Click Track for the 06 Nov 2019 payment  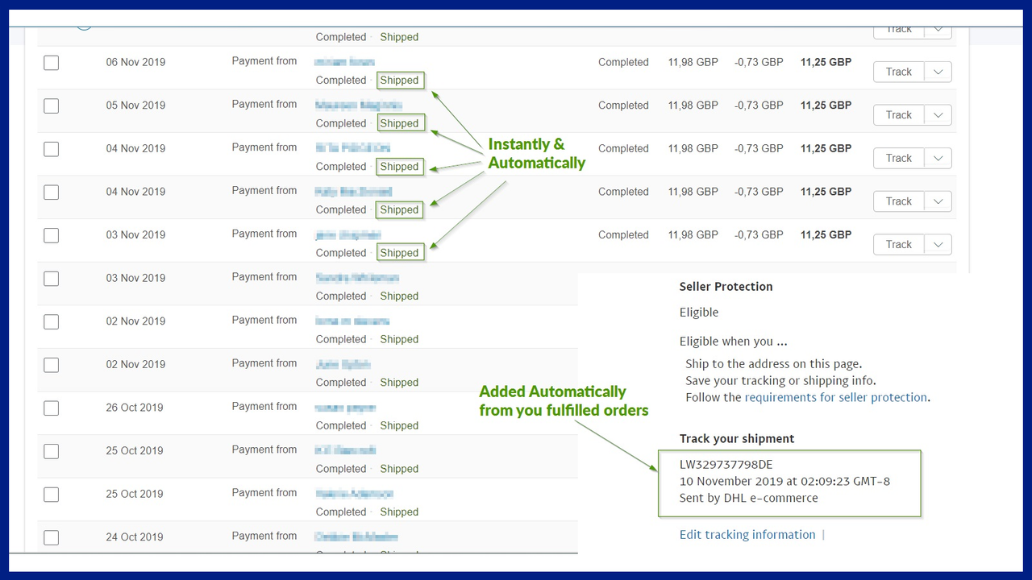click(x=898, y=72)
